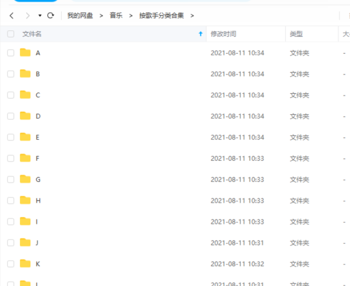Click the folder icon for J
Image resolution: width=350 pixels, height=286 pixels.
tap(25, 242)
